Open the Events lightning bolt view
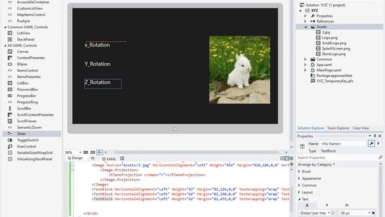 (x=378, y=143)
